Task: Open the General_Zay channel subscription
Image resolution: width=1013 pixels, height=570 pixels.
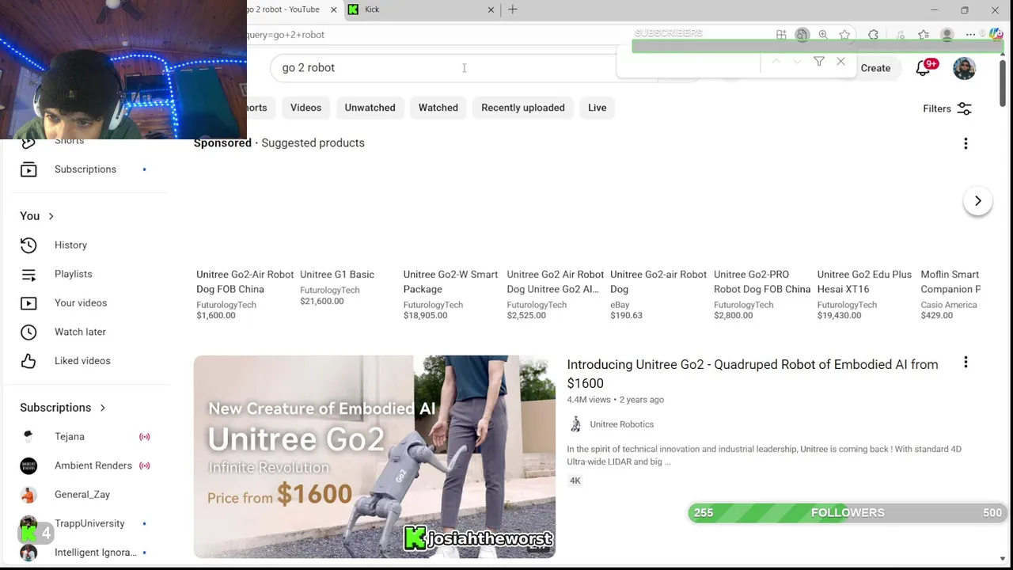Action: (x=85, y=495)
